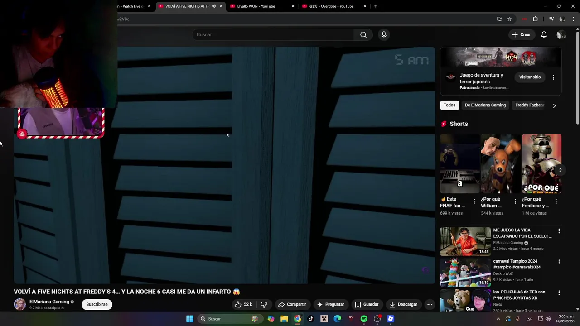Close the 'Overdose - YouTube' tab
The image size is (580, 326).
[x=365, y=6]
